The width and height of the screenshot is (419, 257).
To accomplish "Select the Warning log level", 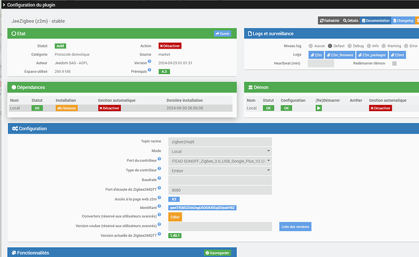I will click(384, 46).
